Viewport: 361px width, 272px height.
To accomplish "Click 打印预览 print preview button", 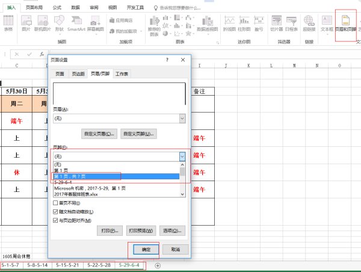I will coord(141,230).
